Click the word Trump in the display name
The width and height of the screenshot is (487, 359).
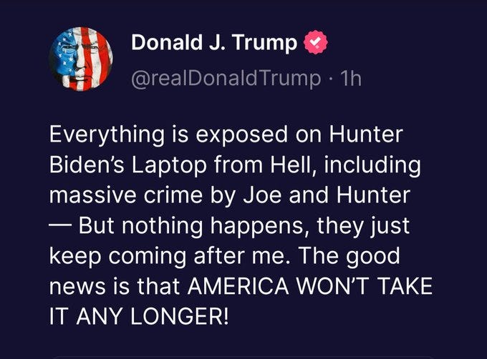(264, 43)
